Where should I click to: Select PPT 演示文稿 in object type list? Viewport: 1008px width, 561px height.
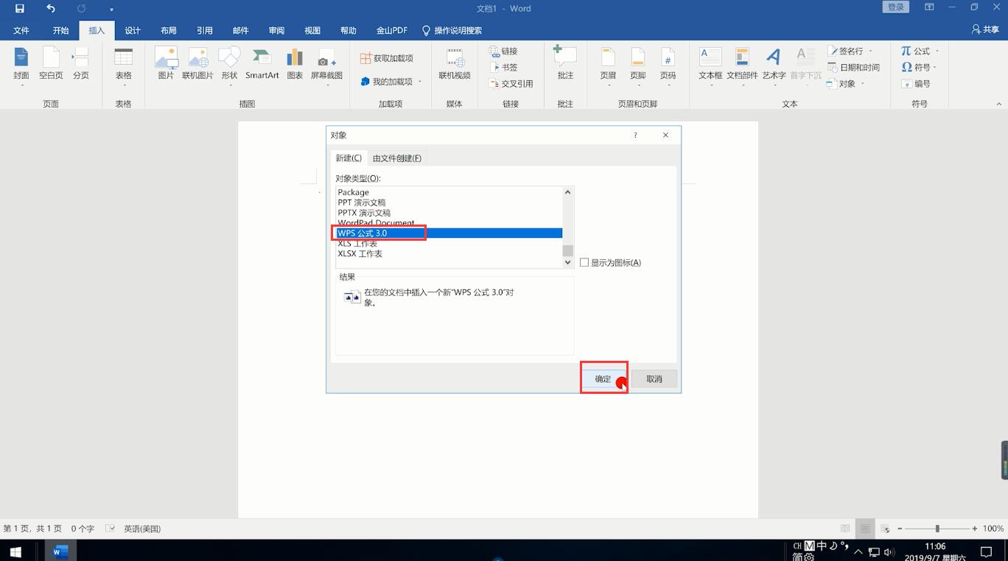tap(361, 202)
